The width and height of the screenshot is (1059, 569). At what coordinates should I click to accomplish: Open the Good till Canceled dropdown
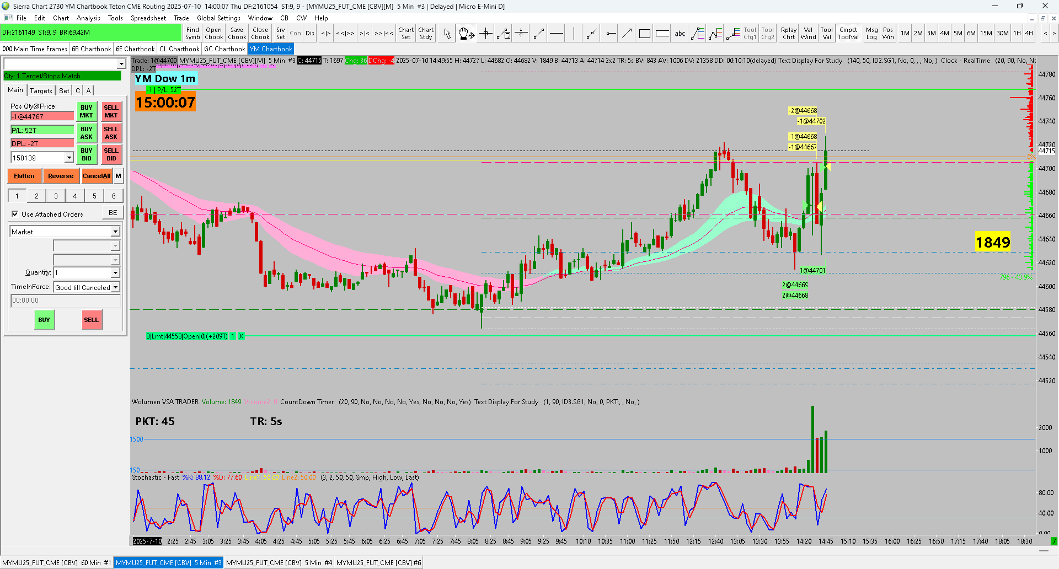click(x=115, y=288)
